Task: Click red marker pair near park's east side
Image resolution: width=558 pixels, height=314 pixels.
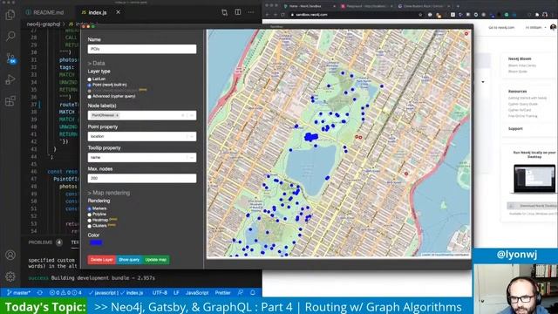Action: point(358,137)
